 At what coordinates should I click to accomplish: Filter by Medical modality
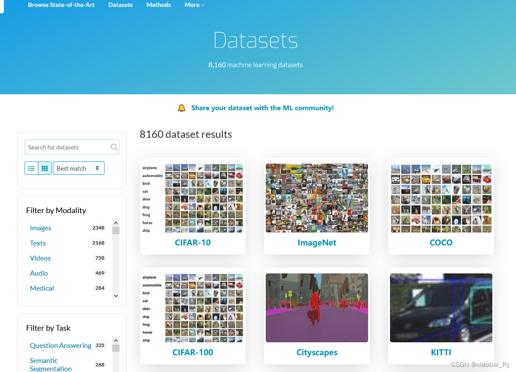tap(42, 288)
